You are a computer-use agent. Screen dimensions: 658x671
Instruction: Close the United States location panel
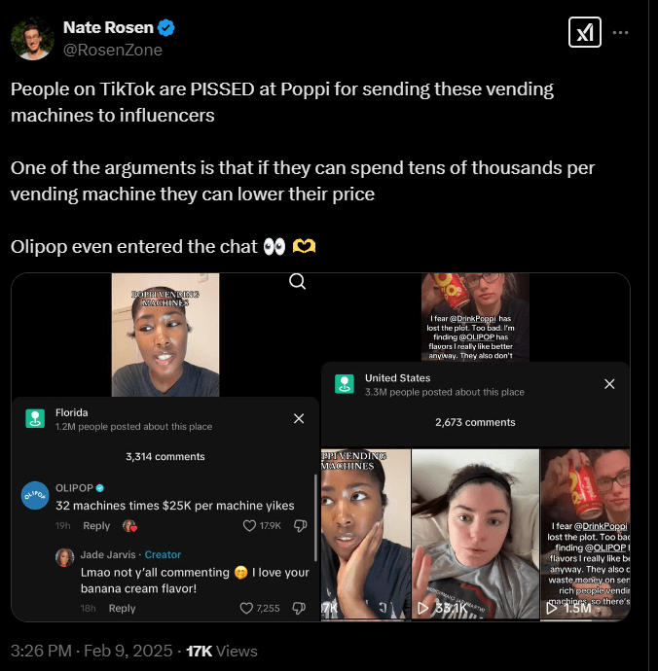pyautogui.click(x=609, y=384)
